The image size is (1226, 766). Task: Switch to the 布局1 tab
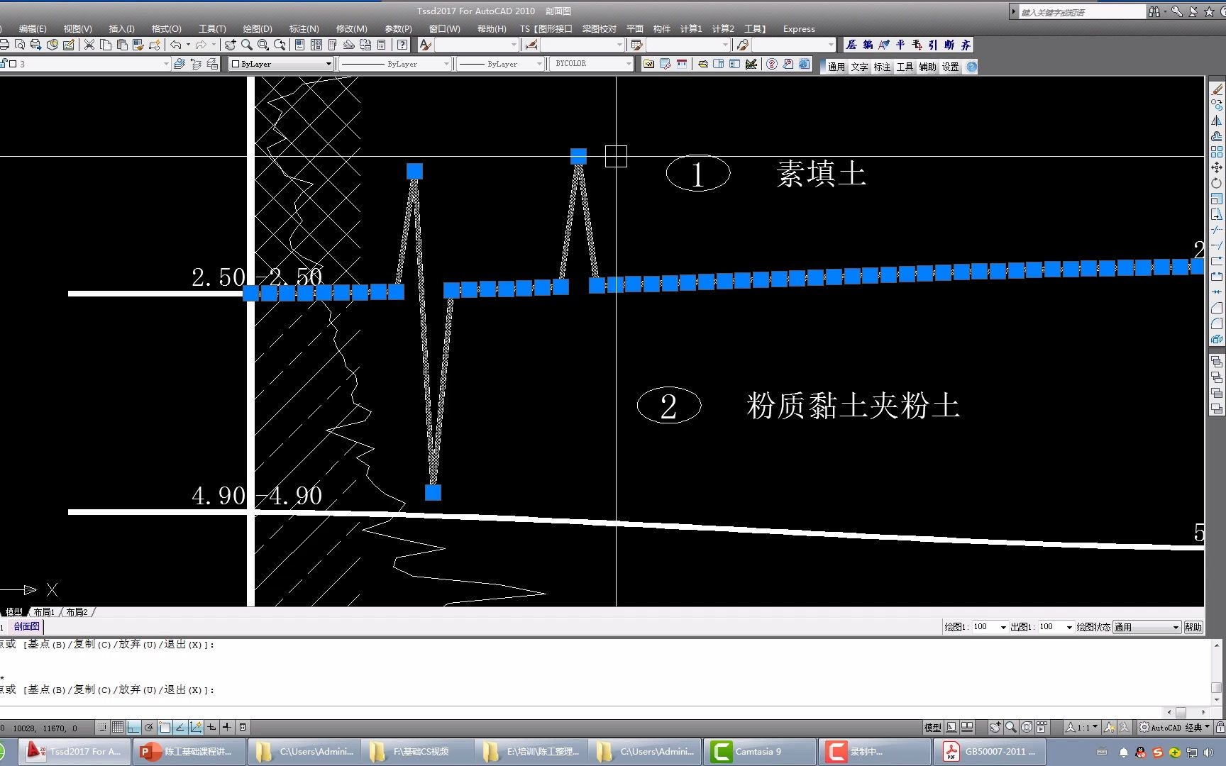[43, 611]
